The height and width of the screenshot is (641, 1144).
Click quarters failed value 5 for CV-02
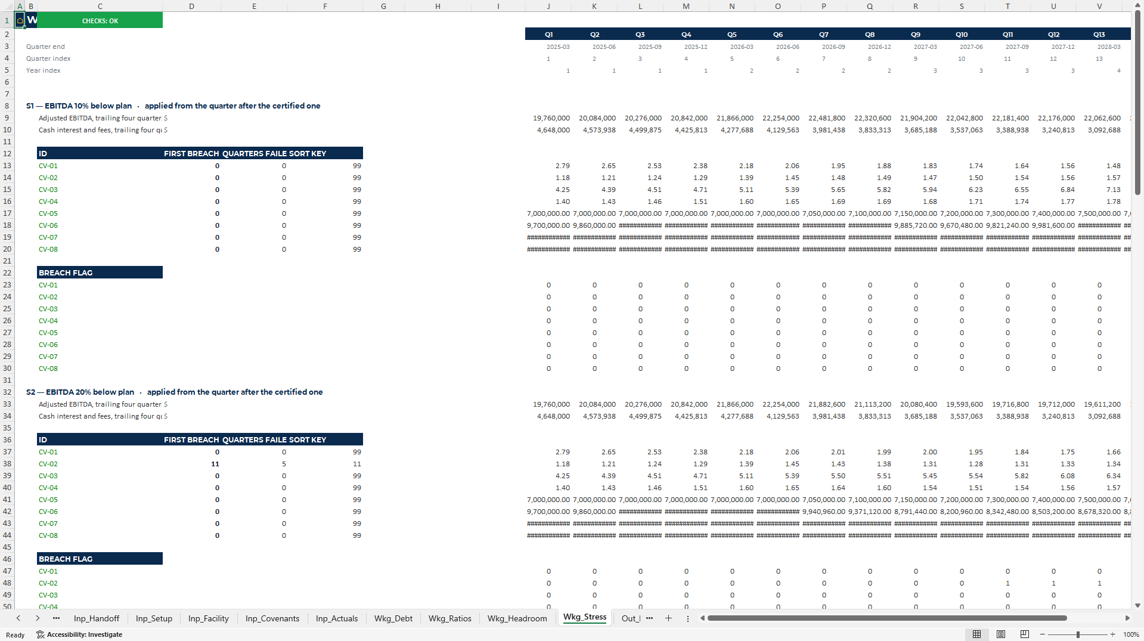click(x=284, y=464)
